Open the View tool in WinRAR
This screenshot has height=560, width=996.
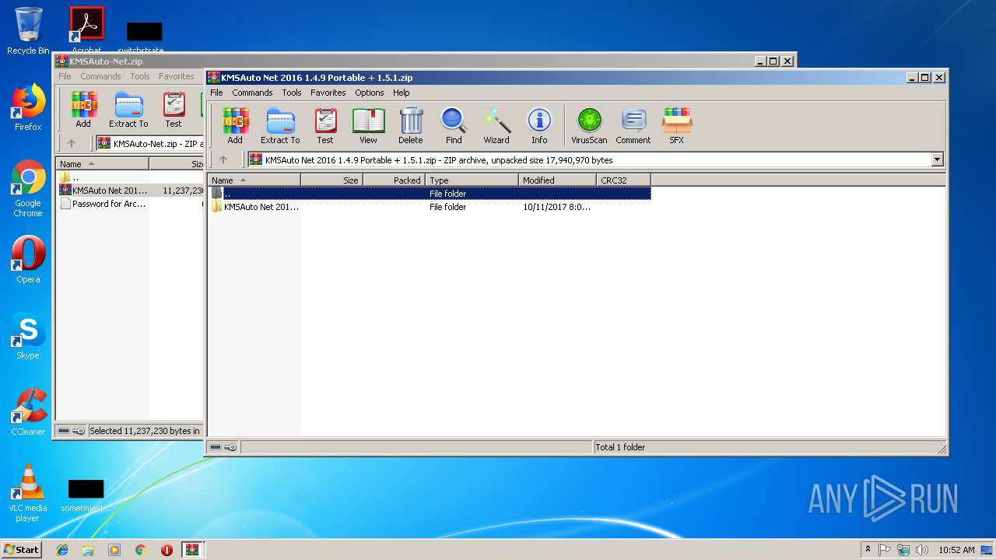click(368, 126)
